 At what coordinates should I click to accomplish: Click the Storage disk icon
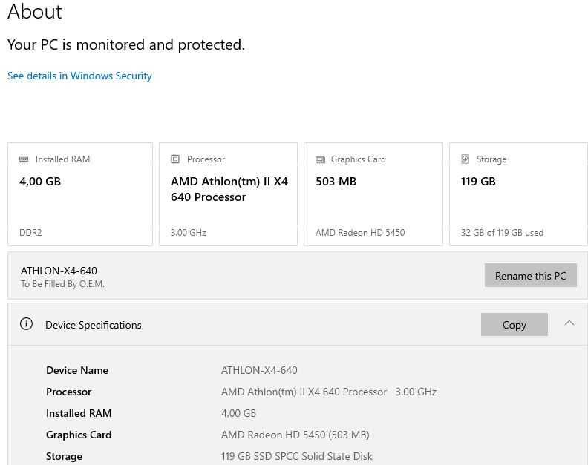pos(465,159)
